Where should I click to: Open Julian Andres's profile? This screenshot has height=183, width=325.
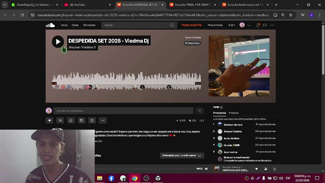tap(232, 139)
